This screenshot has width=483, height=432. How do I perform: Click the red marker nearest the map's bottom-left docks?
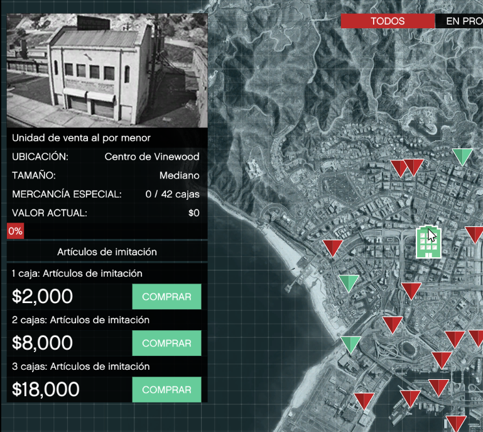pos(364,401)
